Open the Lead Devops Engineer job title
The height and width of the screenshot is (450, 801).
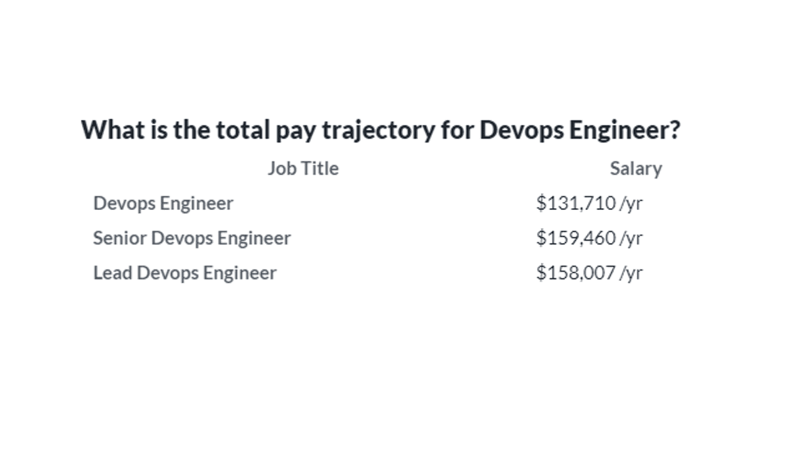(x=185, y=273)
